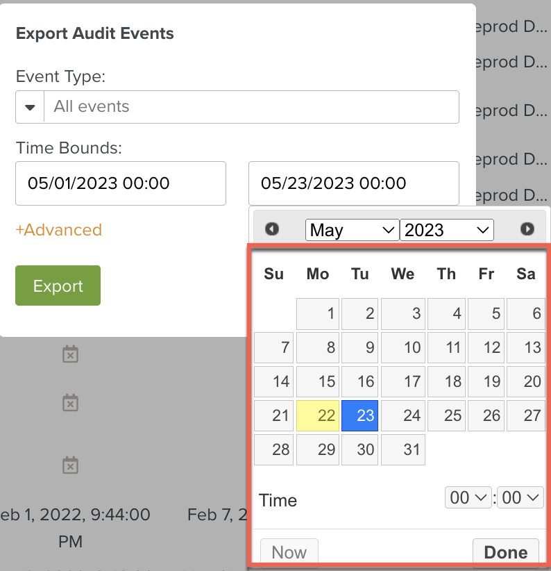Go to next month in calendar
This screenshot has height=571, width=551.
[527, 229]
